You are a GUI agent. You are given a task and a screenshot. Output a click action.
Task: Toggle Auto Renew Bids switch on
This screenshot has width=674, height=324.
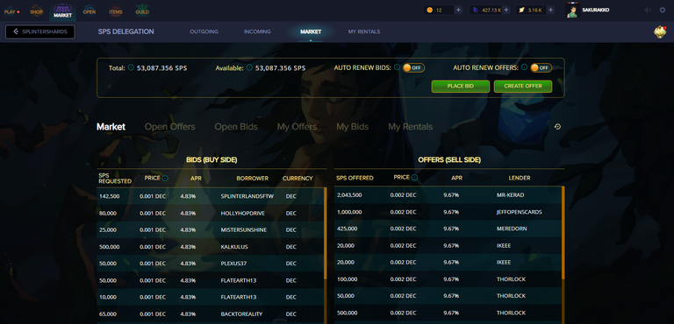click(413, 67)
